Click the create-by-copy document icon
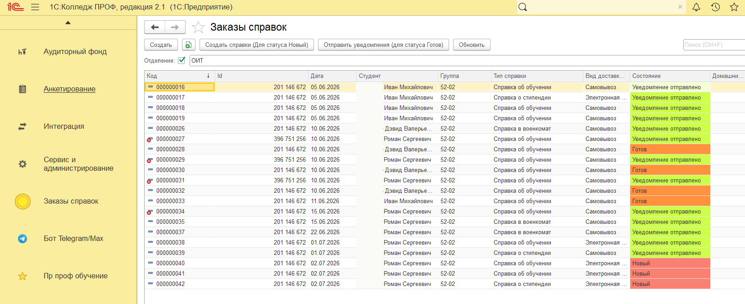The width and height of the screenshot is (745, 304). click(x=188, y=45)
